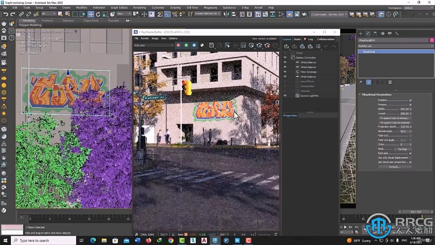
Task: Toggle the Angle Snap icon
Action: coord(168,14)
